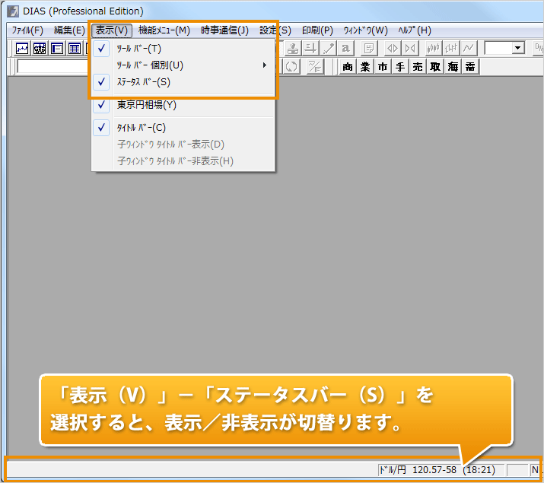
Task: Click the 海 toolbar button
Action: coord(453,67)
